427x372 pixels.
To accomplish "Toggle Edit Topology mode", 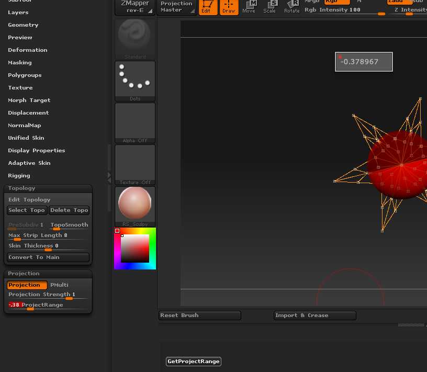I will (x=29, y=199).
